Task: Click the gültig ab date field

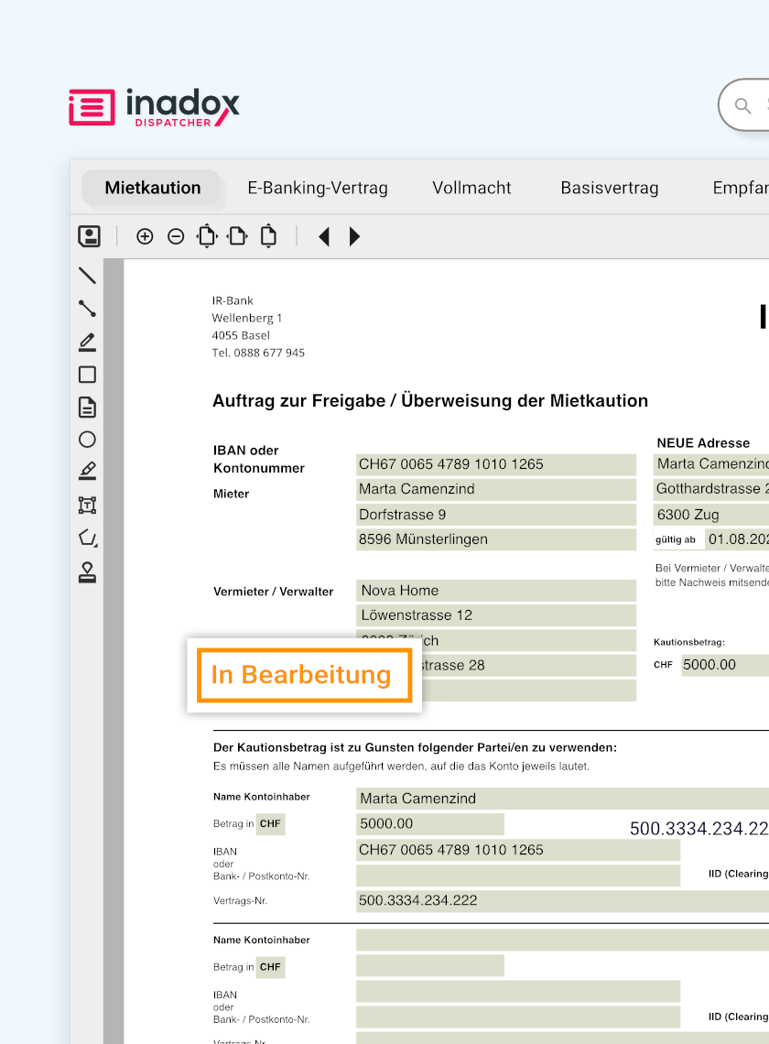Action: pos(737,539)
